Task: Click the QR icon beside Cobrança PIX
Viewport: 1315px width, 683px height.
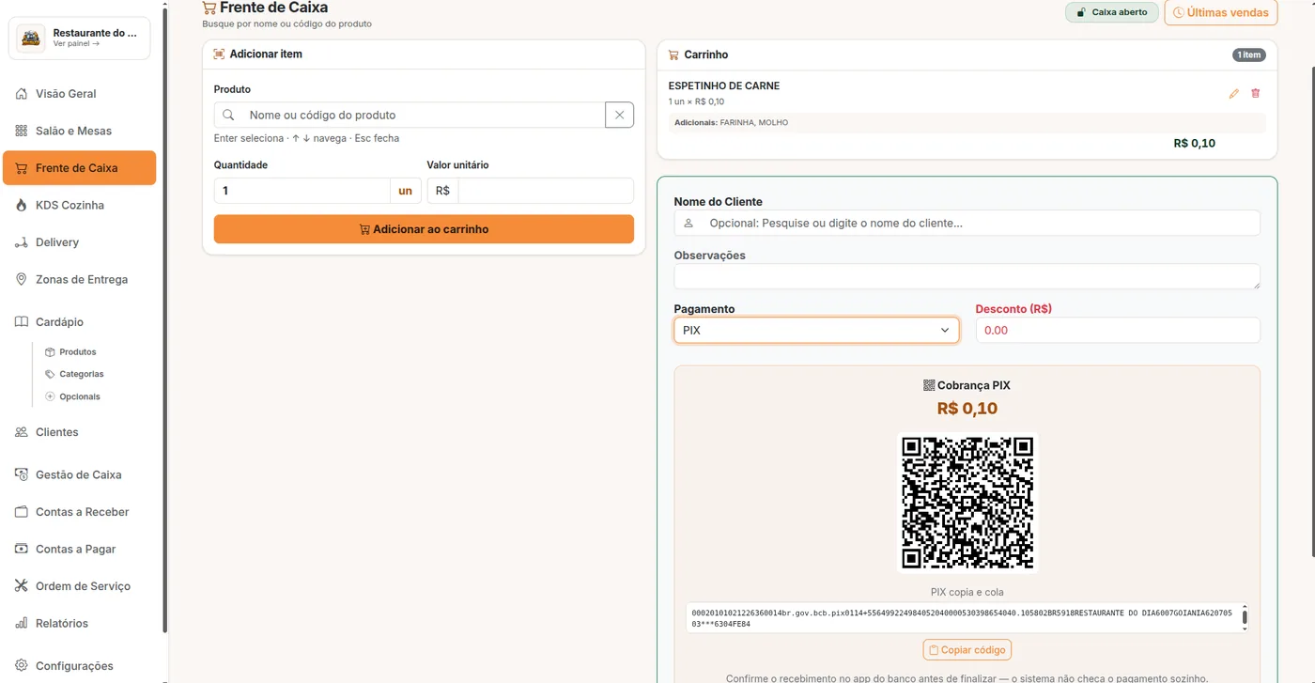Action: 929,385
